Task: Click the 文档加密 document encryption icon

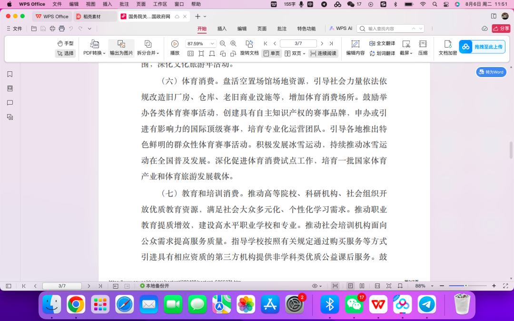Action: [447, 44]
